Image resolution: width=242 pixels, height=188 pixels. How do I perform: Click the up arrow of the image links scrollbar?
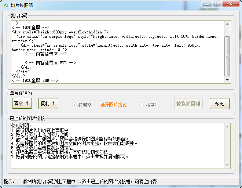[x=227, y=127]
